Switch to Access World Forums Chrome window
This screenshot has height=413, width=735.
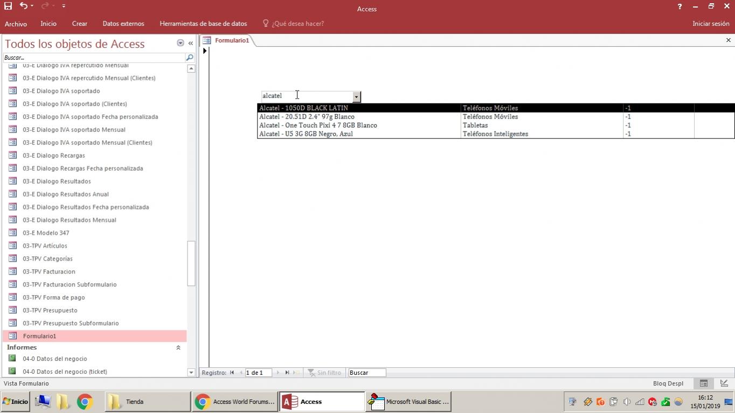click(x=235, y=402)
